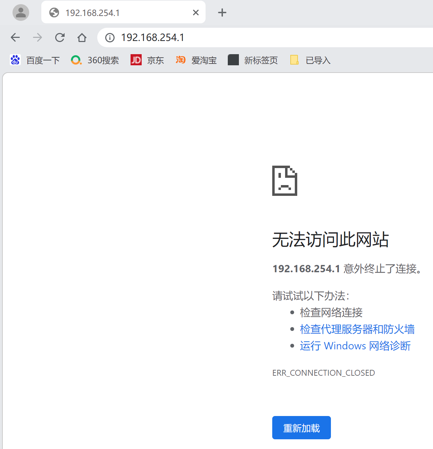Reload the page using toolbar icon
Image resolution: width=433 pixels, height=449 pixels.
[60, 38]
